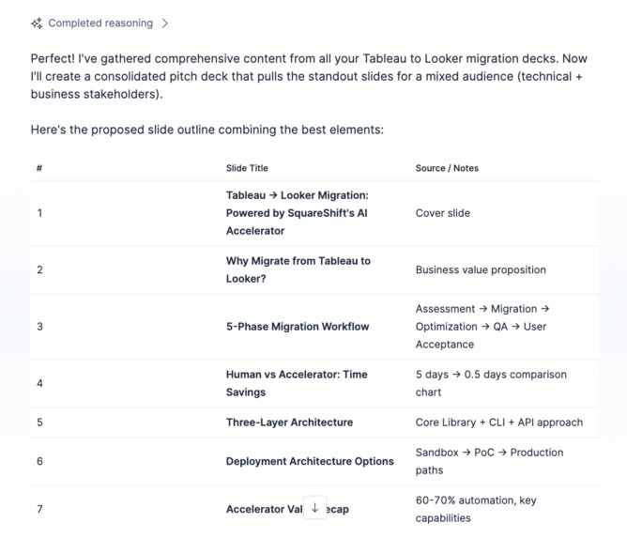Viewport: 627px width, 538px height.
Task: Click the sparkle icon beside Completed reasoning
Action: click(37, 23)
